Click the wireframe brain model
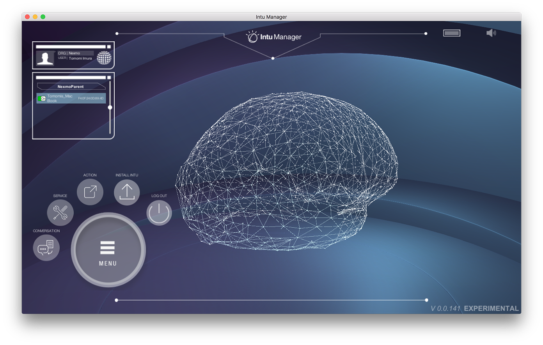Viewport: 543px width, 345px height. point(287,170)
